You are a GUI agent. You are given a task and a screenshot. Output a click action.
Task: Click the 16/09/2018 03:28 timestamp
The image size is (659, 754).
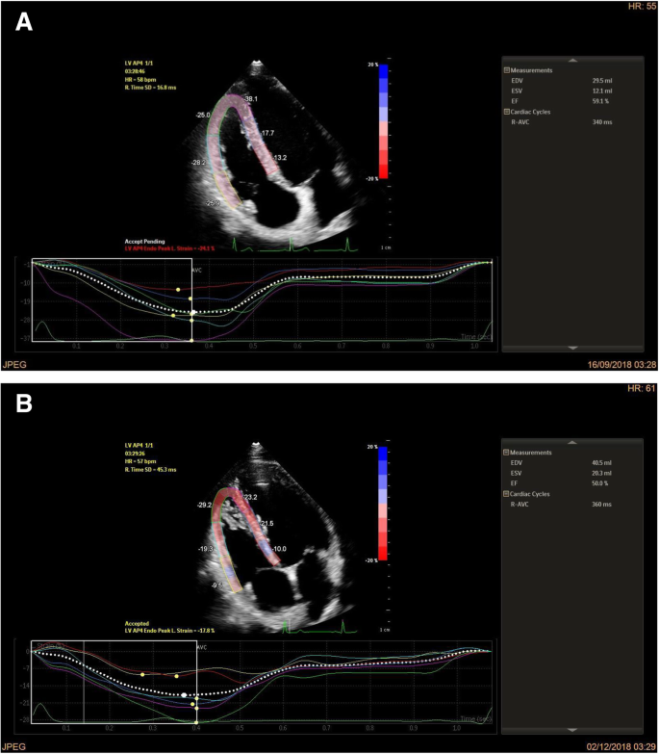coord(622,365)
